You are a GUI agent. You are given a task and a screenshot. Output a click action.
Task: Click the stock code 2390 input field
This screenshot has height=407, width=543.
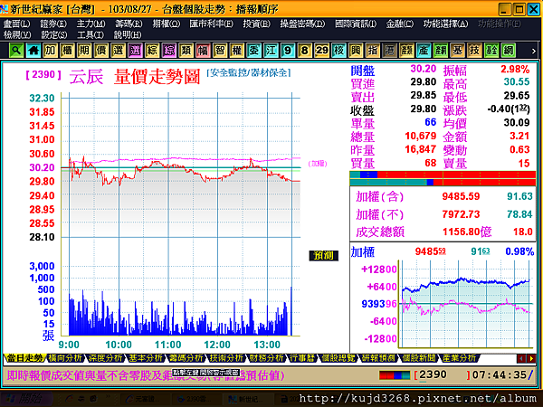443,375
